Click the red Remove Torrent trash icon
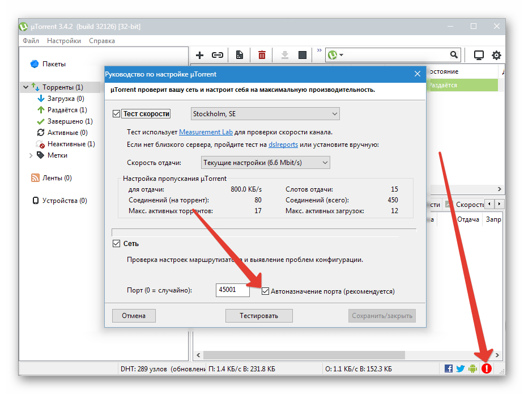Image resolution: width=524 pixels, height=394 pixels. tap(262, 55)
